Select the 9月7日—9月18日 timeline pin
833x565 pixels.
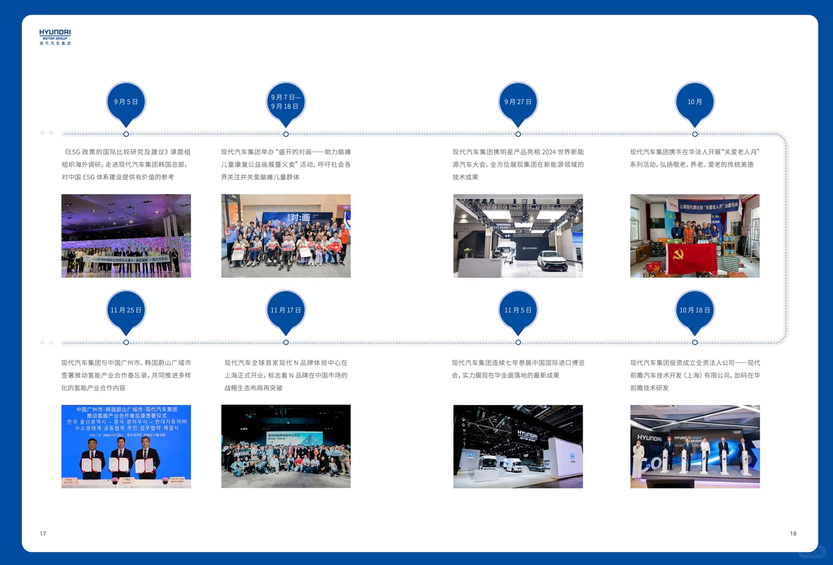click(x=286, y=104)
